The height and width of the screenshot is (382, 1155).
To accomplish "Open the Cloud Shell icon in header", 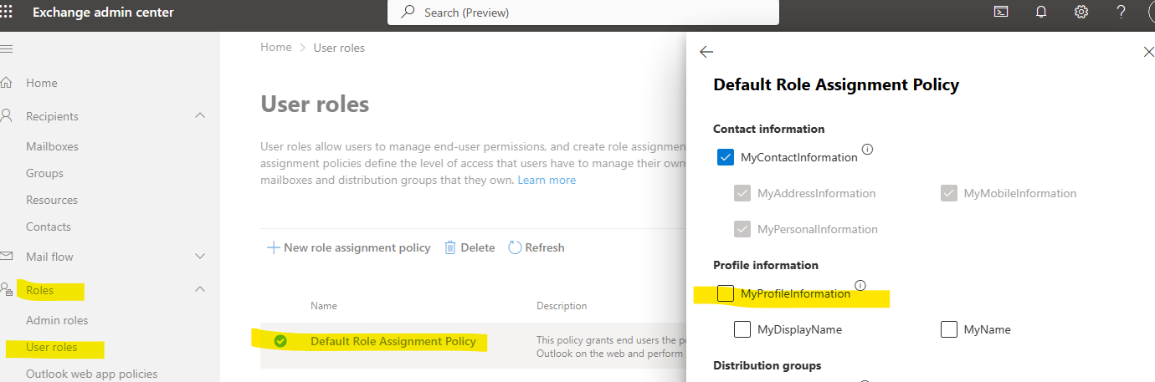I will tap(1000, 12).
